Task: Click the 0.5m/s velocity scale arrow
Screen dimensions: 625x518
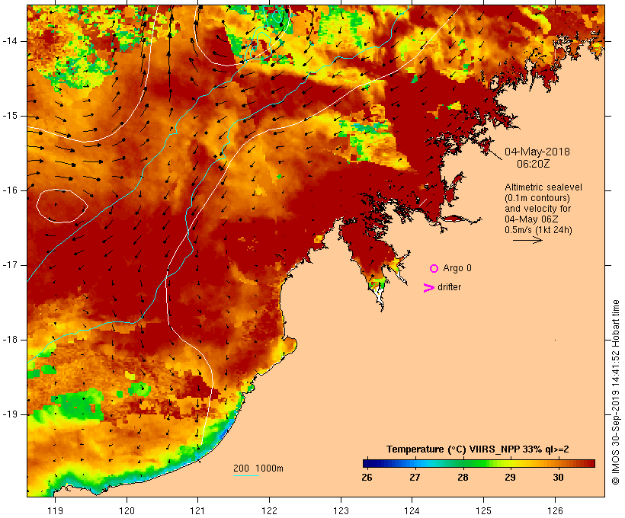Action: click(527, 240)
